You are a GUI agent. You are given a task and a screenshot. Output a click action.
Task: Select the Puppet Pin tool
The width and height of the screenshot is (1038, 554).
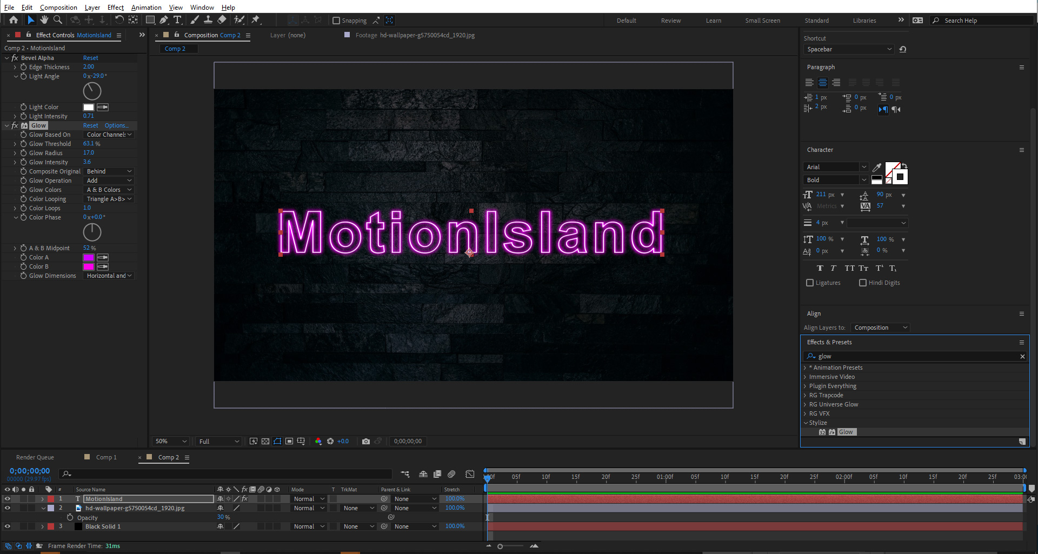pyautogui.click(x=256, y=20)
